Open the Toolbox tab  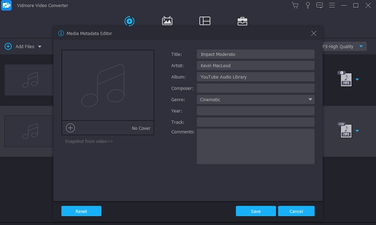coord(242,21)
